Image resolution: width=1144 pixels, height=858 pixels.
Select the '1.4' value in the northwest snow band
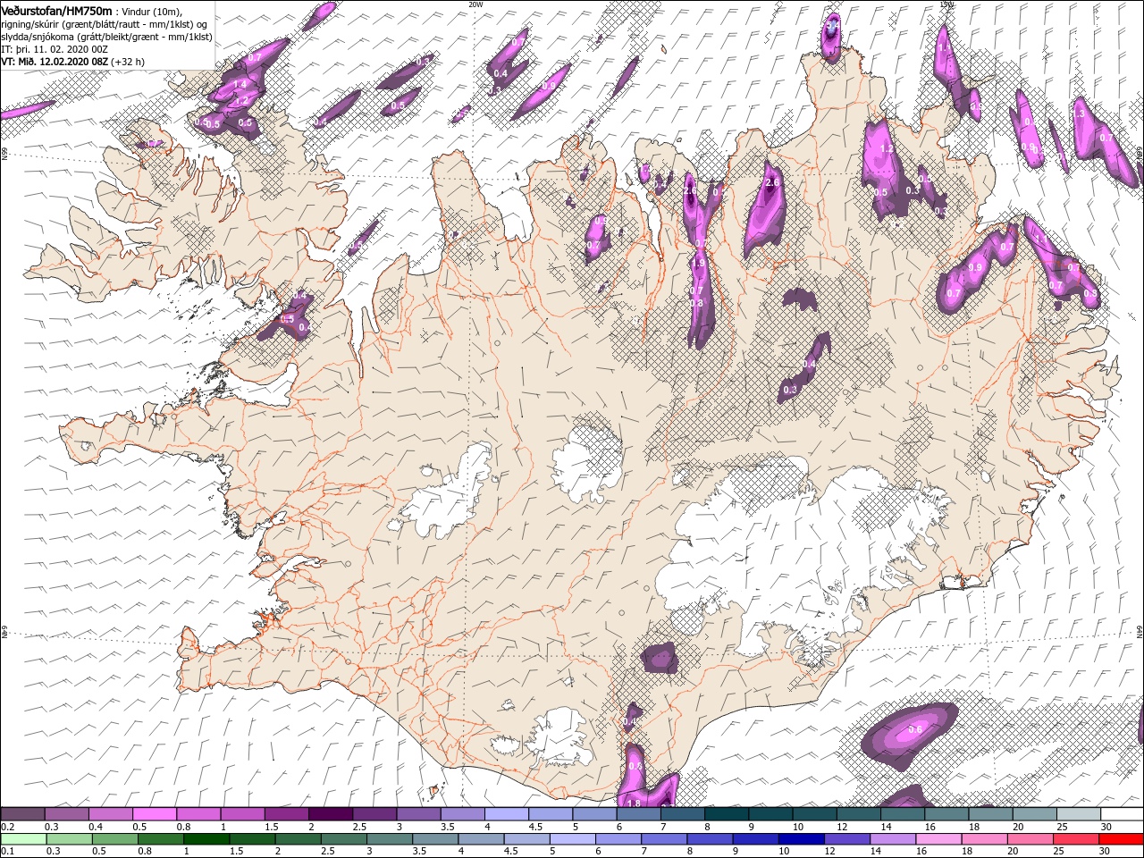tap(240, 85)
